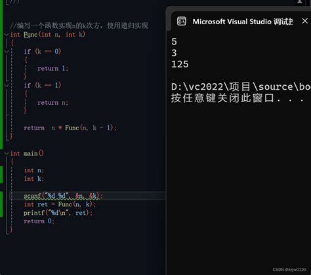Collapse the if (k == 0) block chevron
Screen dimensions: 311x275
point(7,52)
